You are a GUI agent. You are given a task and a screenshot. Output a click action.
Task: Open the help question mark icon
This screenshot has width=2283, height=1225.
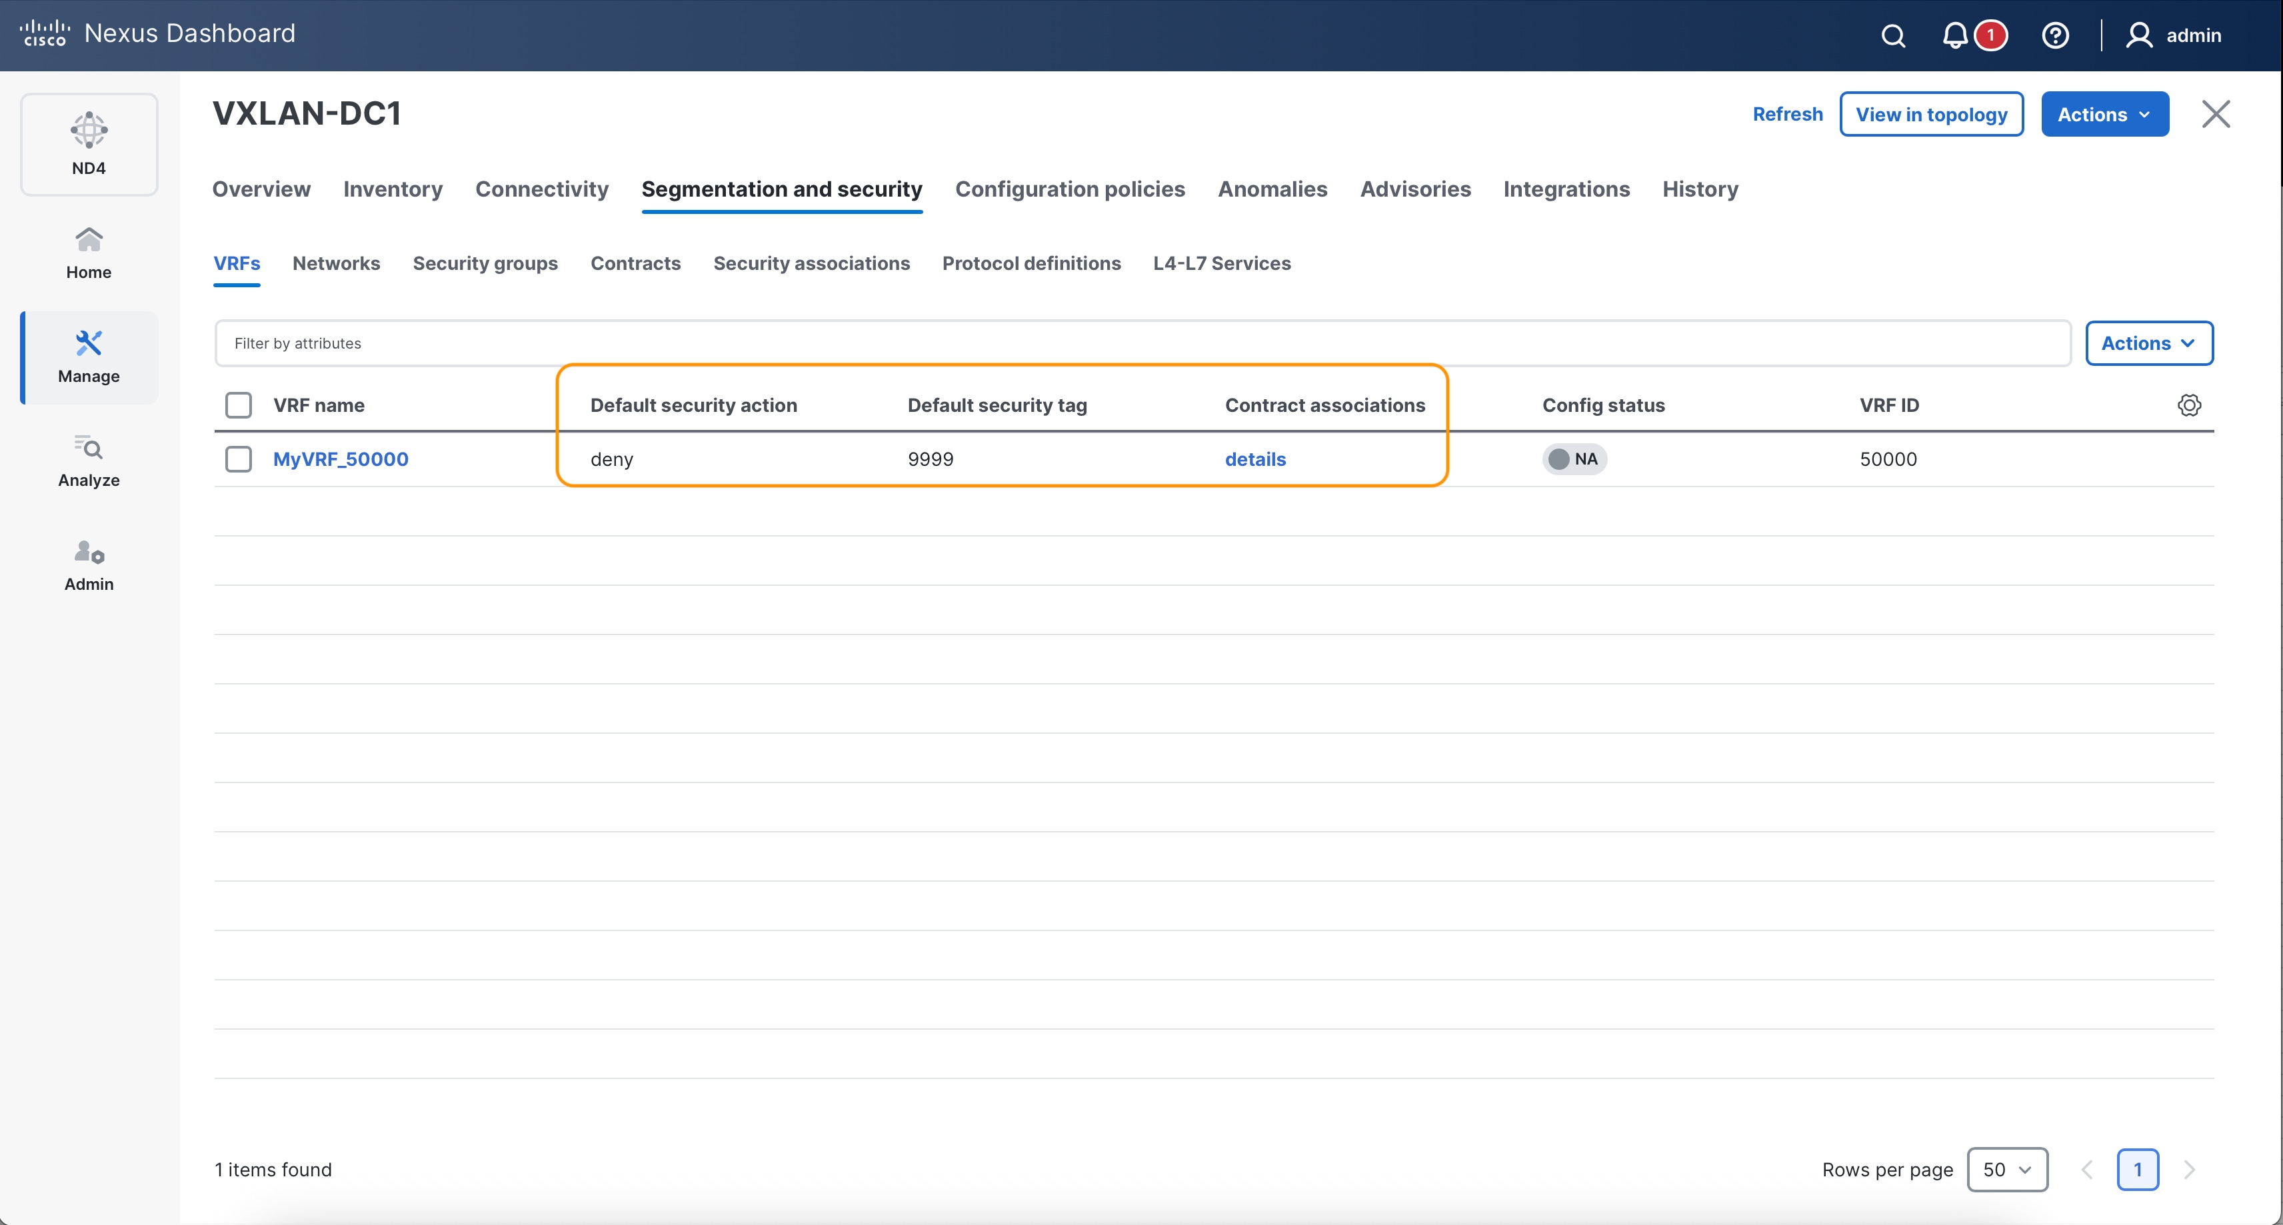[x=2055, y=35]
